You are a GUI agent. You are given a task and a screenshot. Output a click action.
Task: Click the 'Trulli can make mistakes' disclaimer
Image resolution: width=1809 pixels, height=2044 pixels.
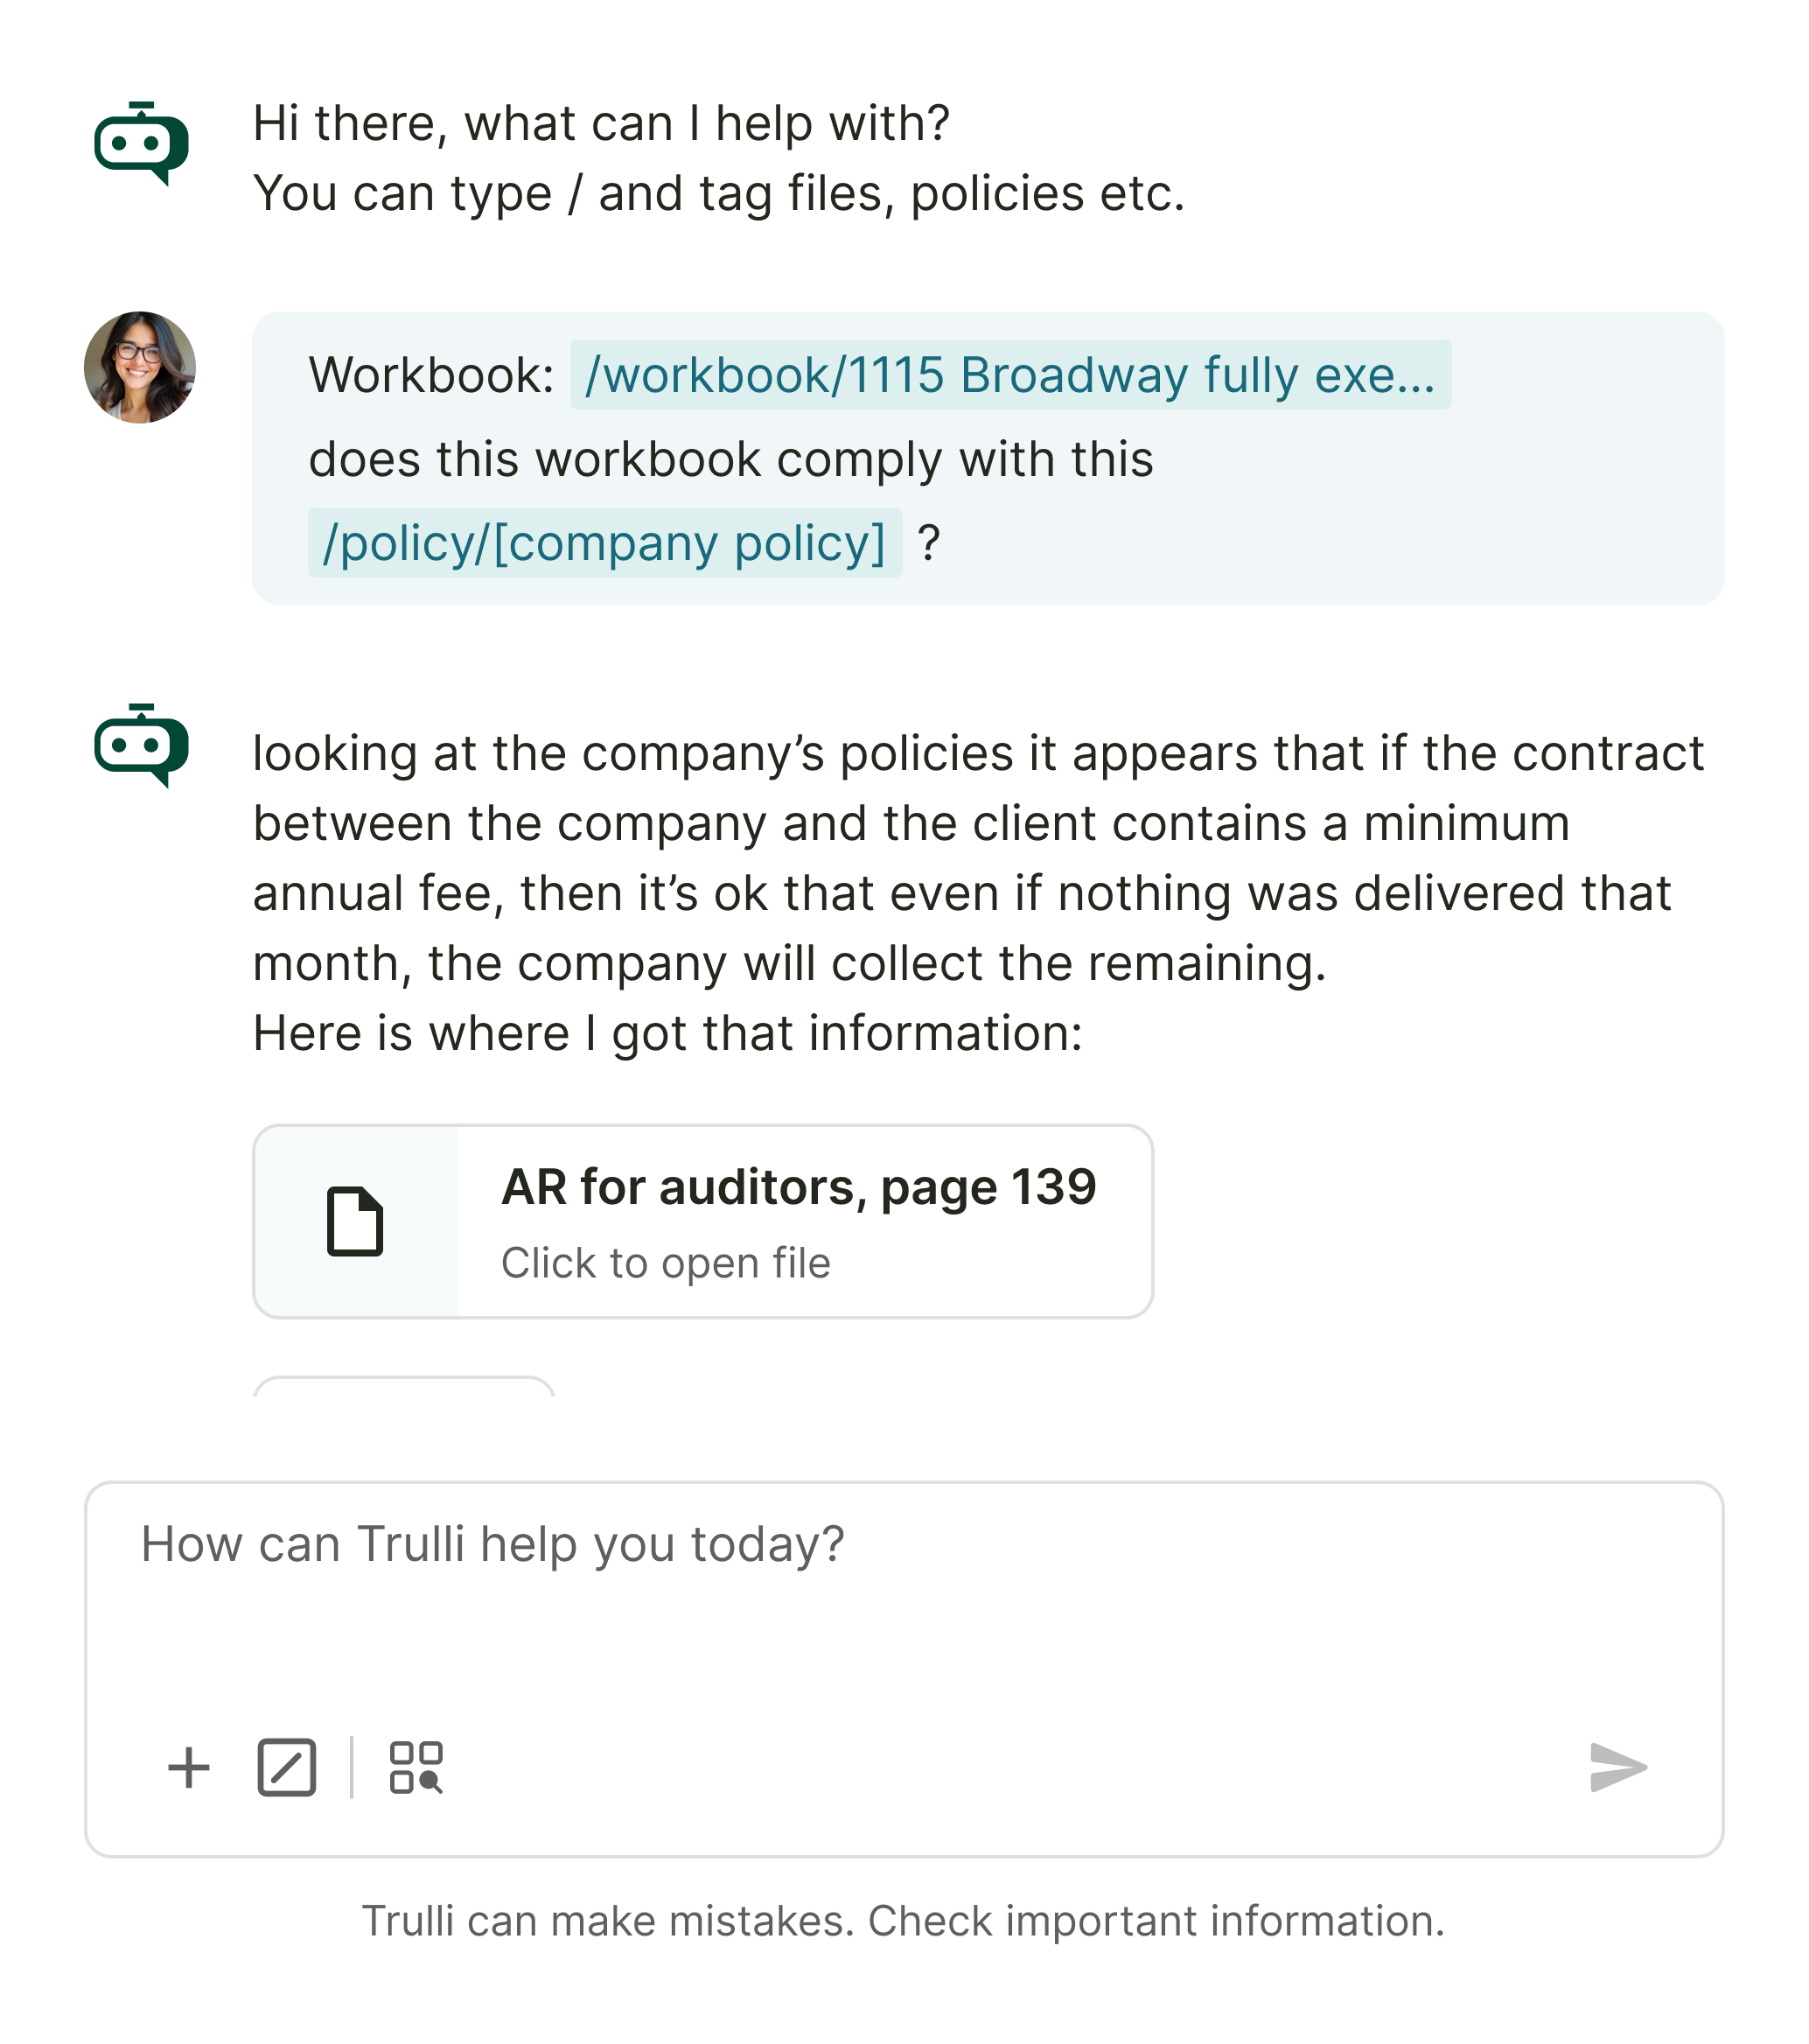pos(904,1921)
